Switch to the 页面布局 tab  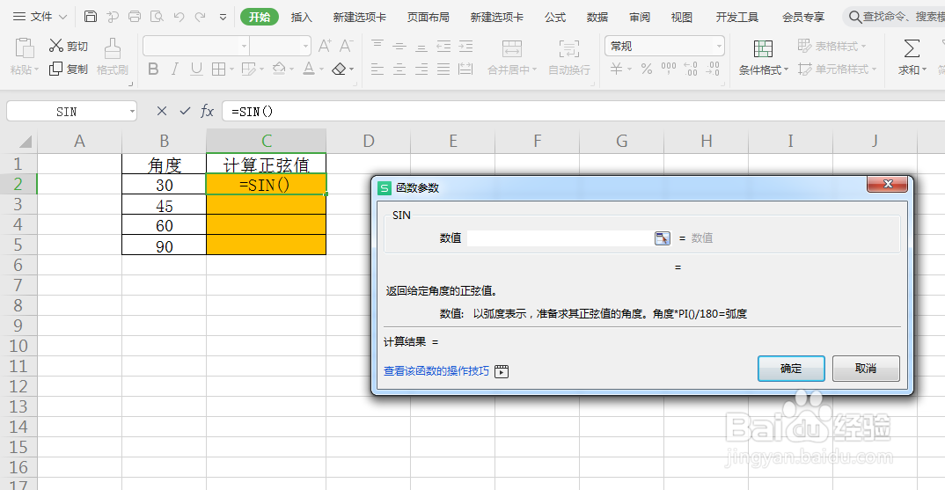(428, 17)
